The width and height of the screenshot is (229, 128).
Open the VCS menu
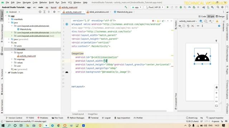pos(70,2)
